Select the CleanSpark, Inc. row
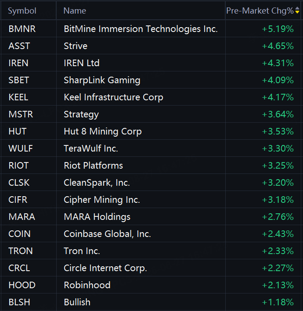 [151, 183]
